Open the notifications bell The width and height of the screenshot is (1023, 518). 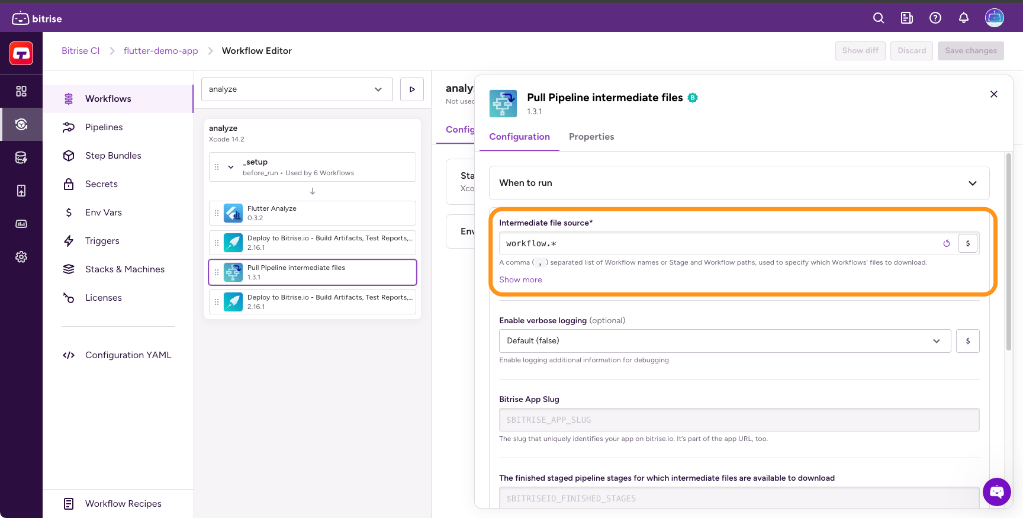(964, 18)
